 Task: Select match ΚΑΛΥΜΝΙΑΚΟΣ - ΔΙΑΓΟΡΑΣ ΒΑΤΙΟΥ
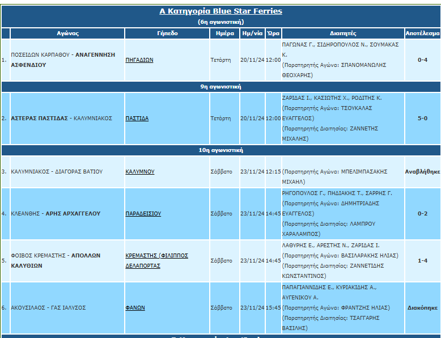67,172
